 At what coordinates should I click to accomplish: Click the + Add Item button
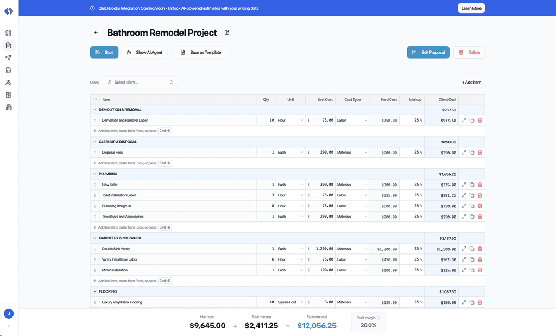[x=471, y=82]
